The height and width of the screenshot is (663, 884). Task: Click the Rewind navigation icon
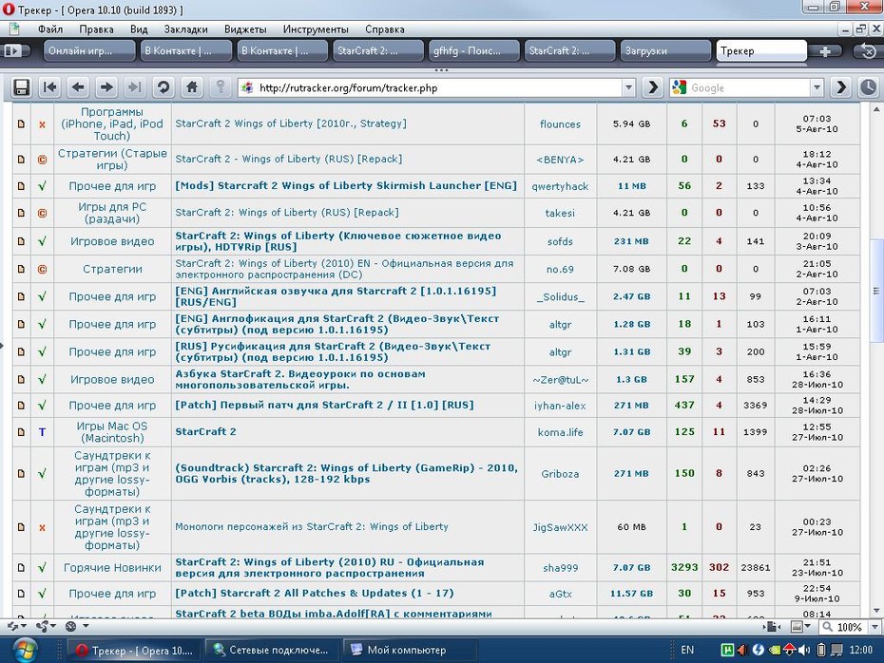click(x=49, y=87)
